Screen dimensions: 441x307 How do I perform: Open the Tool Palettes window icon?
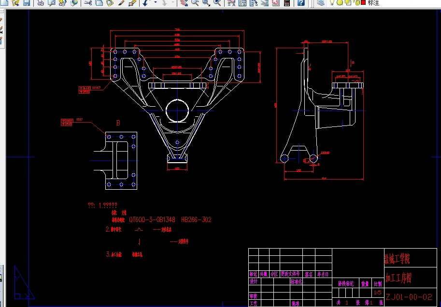(254, 3)
